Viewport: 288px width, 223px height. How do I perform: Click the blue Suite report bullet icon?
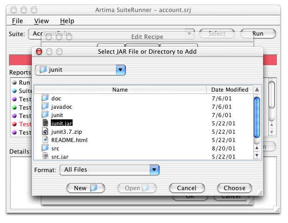click(14, 91)
